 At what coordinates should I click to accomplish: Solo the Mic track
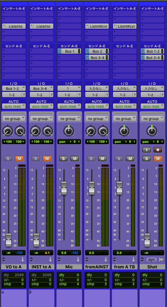coord(64,159)
